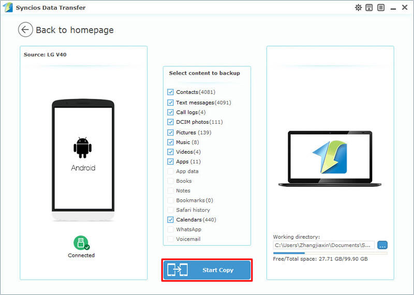Click the Bookmarks checkbox
Image resolution: width=414 pixels, height=295 pixels.
click(x=170, y=200)
